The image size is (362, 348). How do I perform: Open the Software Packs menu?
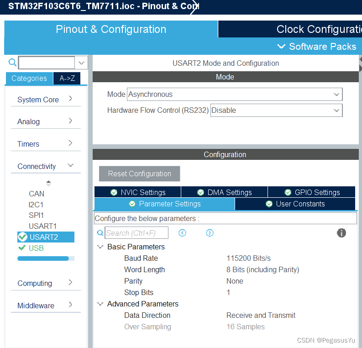[x=316, y=47]
